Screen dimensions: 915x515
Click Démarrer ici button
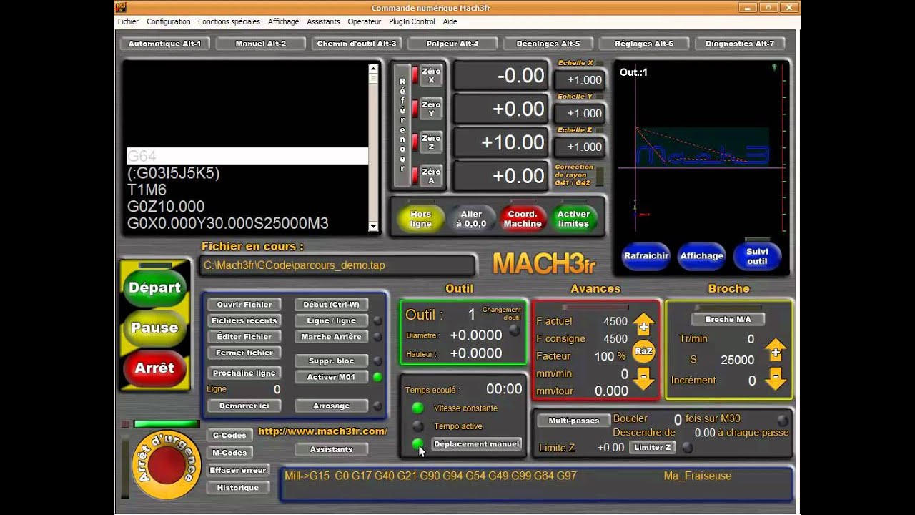(244, 406)
